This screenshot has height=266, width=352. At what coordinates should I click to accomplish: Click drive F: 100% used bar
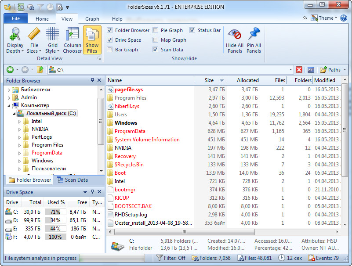point(55,237)
